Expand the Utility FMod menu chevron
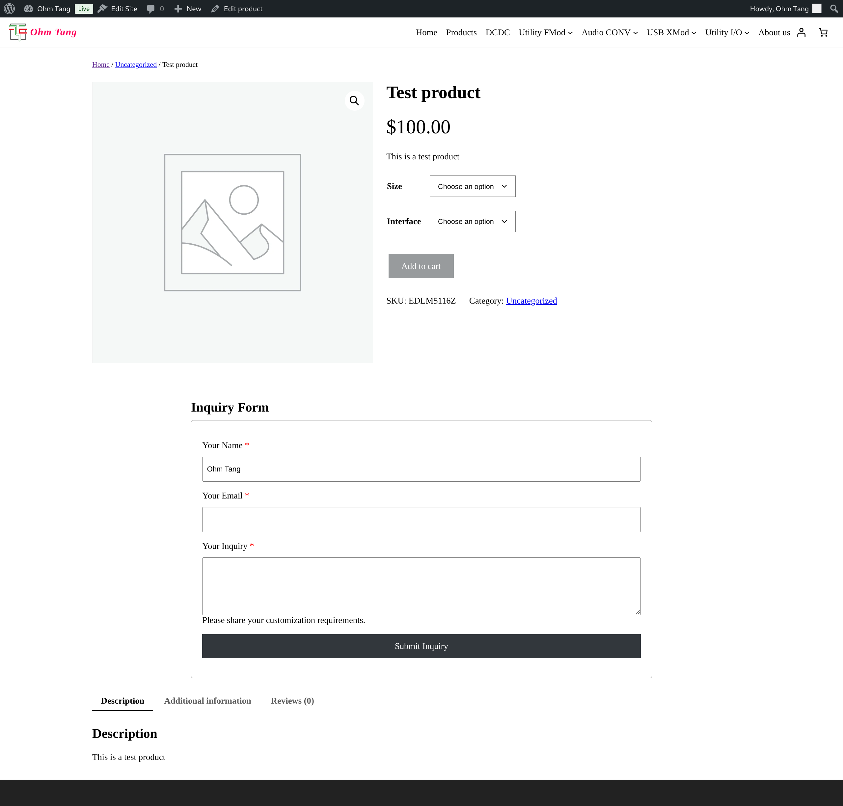Image resolution: width=843 pixels, height=806 pixels. 571,33
